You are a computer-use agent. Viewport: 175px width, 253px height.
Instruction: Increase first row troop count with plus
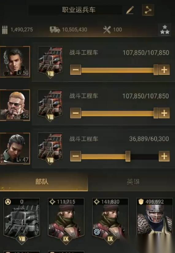164,70
